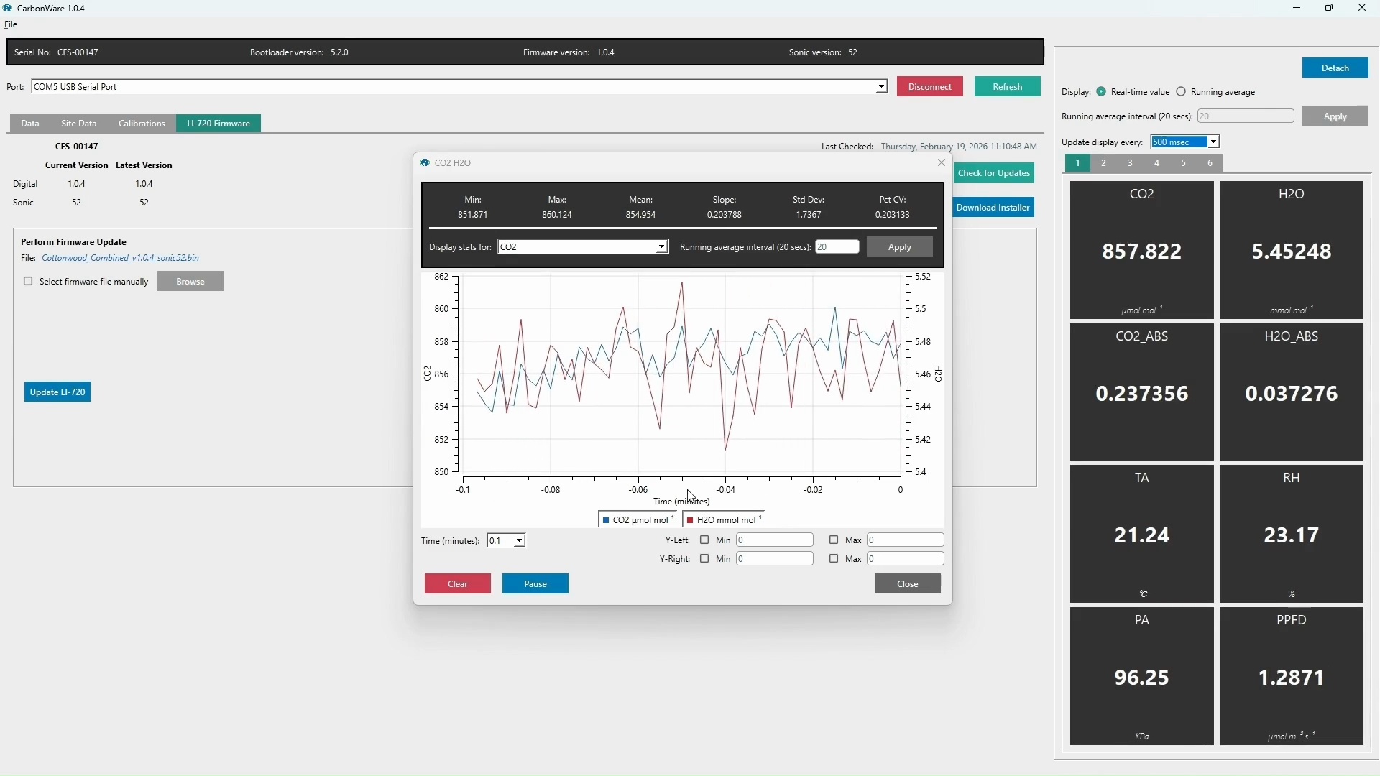1380x776 pixels.
Task: Select the RH value tile
Action: [1292, 535]
